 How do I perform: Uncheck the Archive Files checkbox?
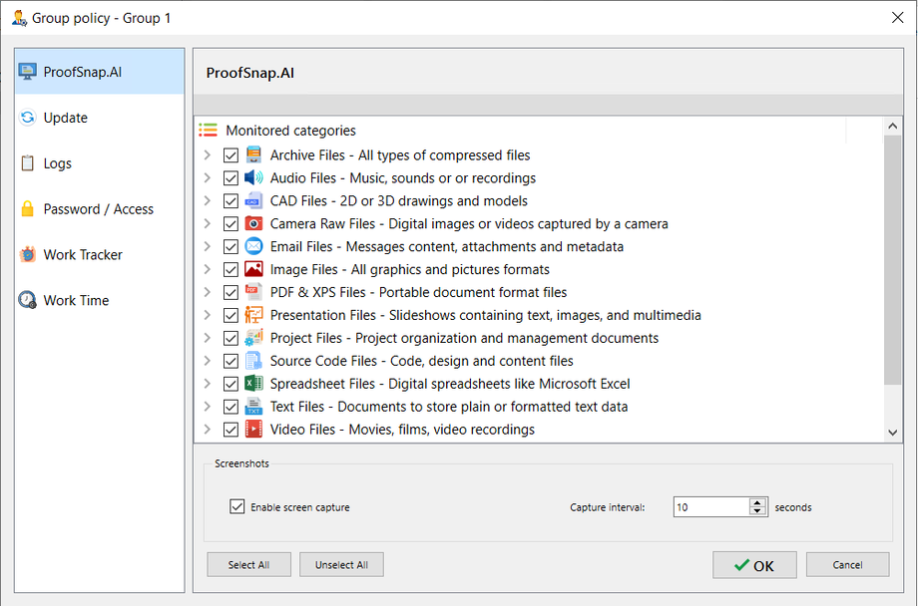(230, 155)
